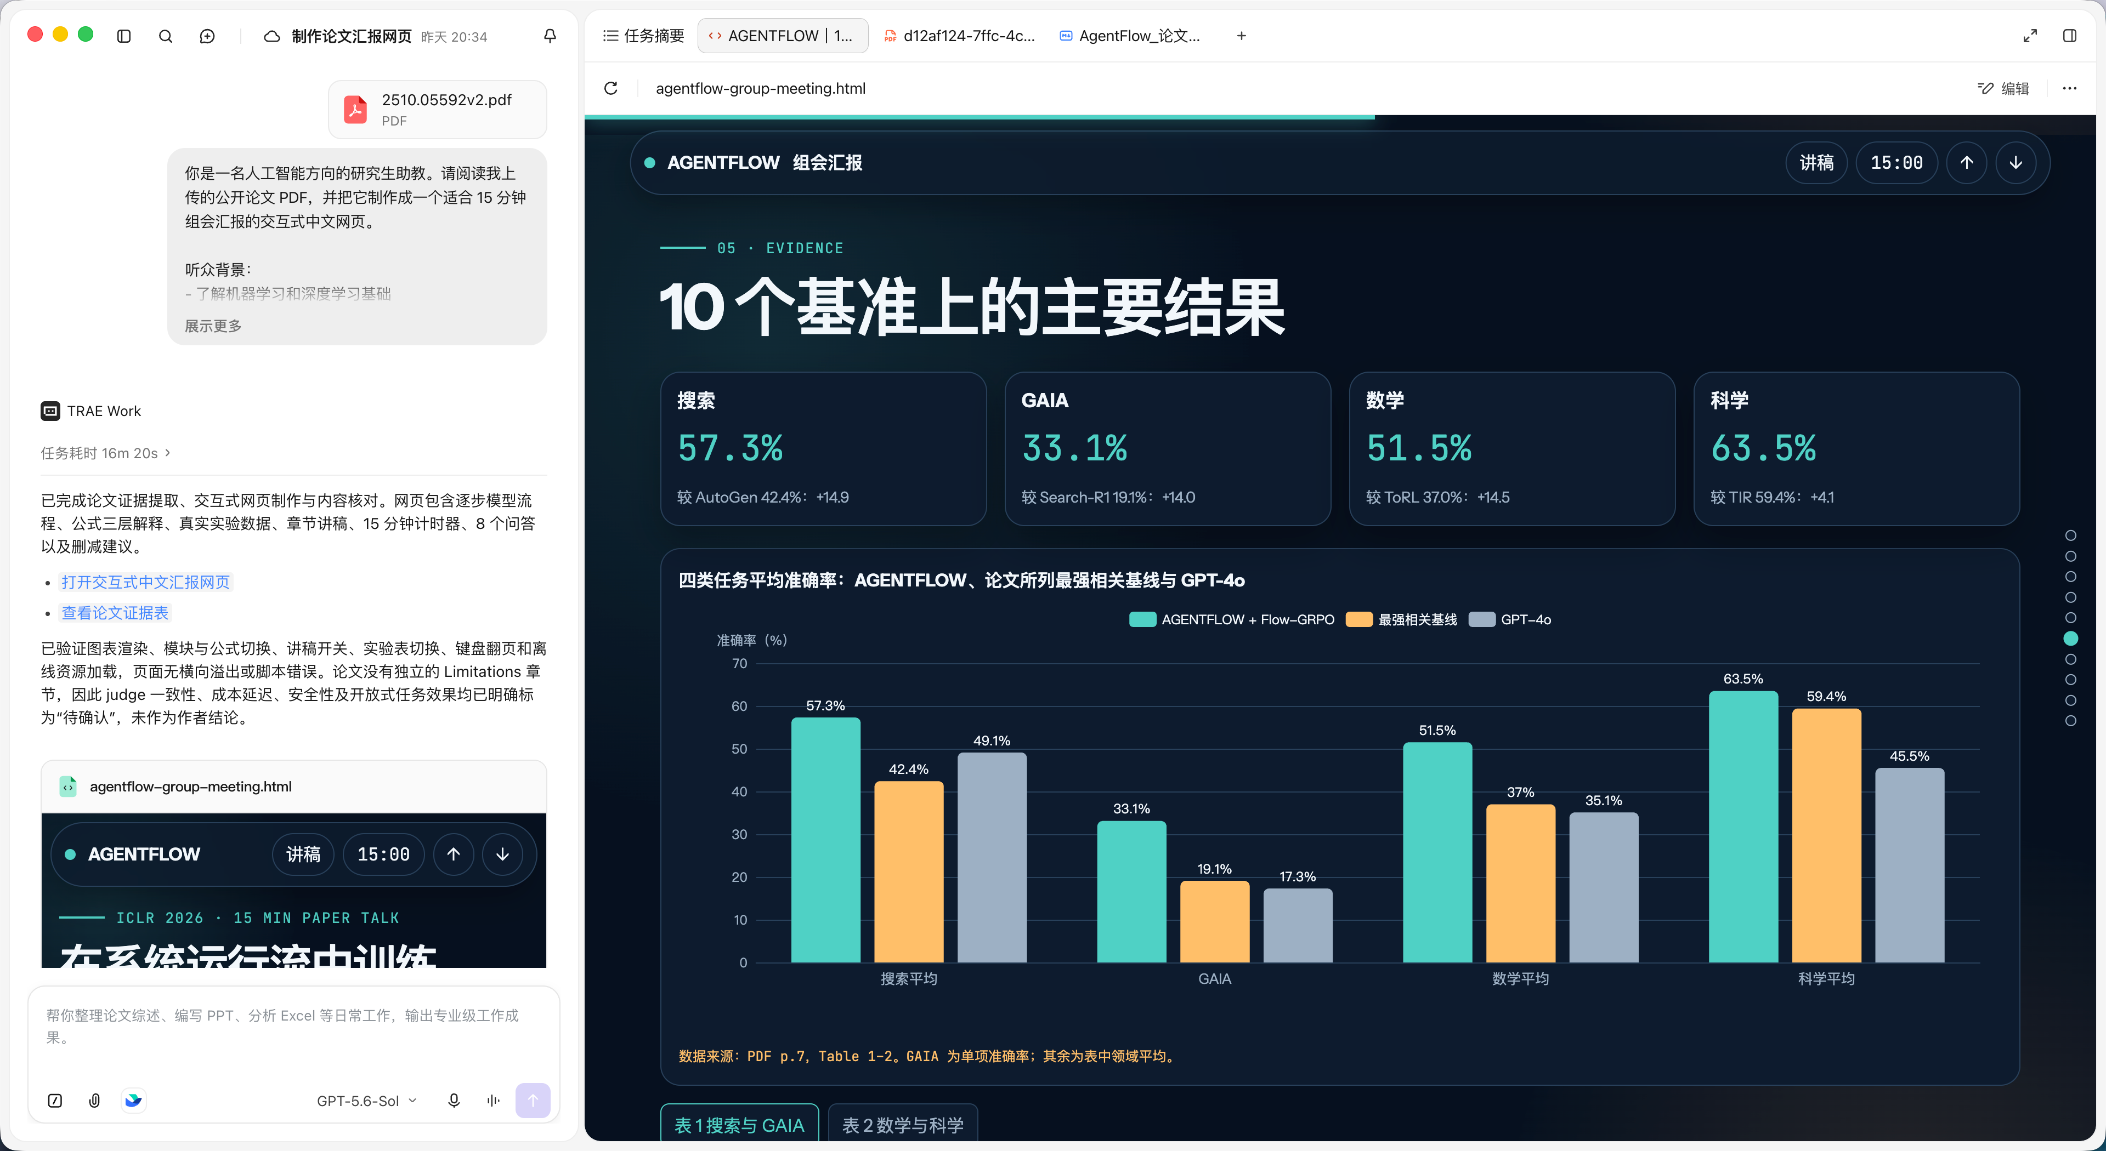Jump to the last slide navigation dot
Image resolution: width=2106 pixels, height=1151 pixels.
[2070, 721]
